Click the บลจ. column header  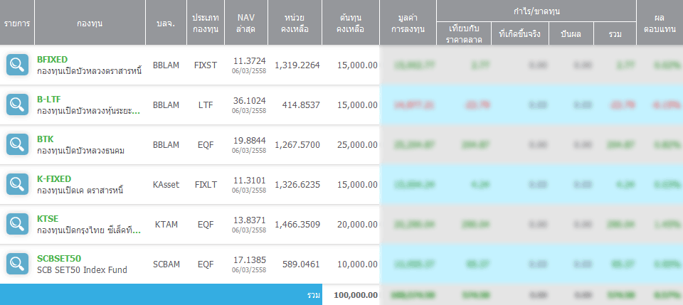tap(166, 23)
